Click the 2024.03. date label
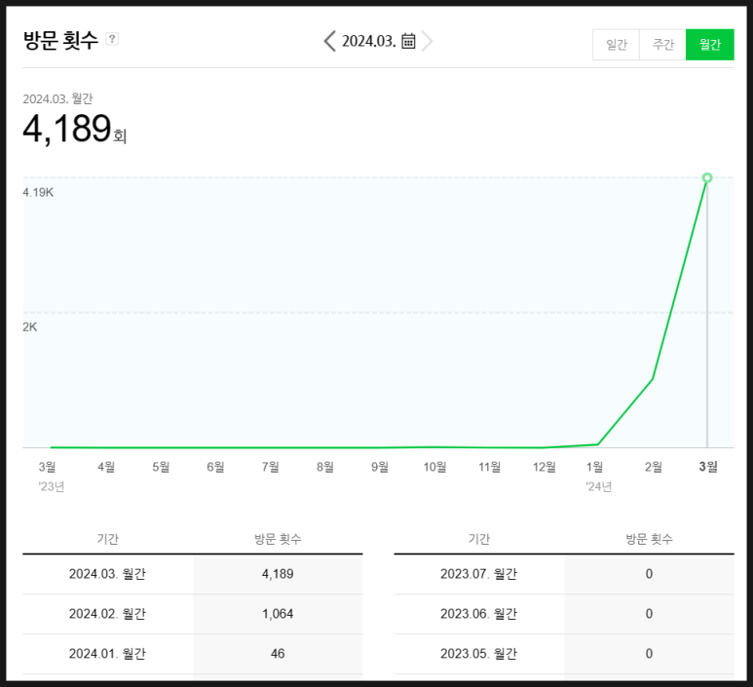753x687 pixels. [369, 41]
